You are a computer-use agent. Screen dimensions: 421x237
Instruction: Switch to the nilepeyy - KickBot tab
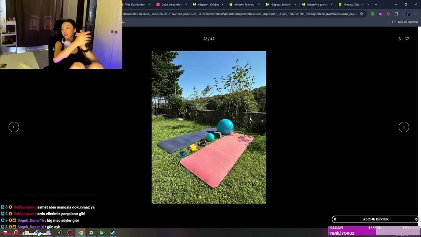[208, 5]
